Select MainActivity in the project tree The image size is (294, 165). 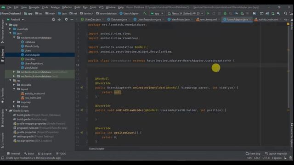32,46
